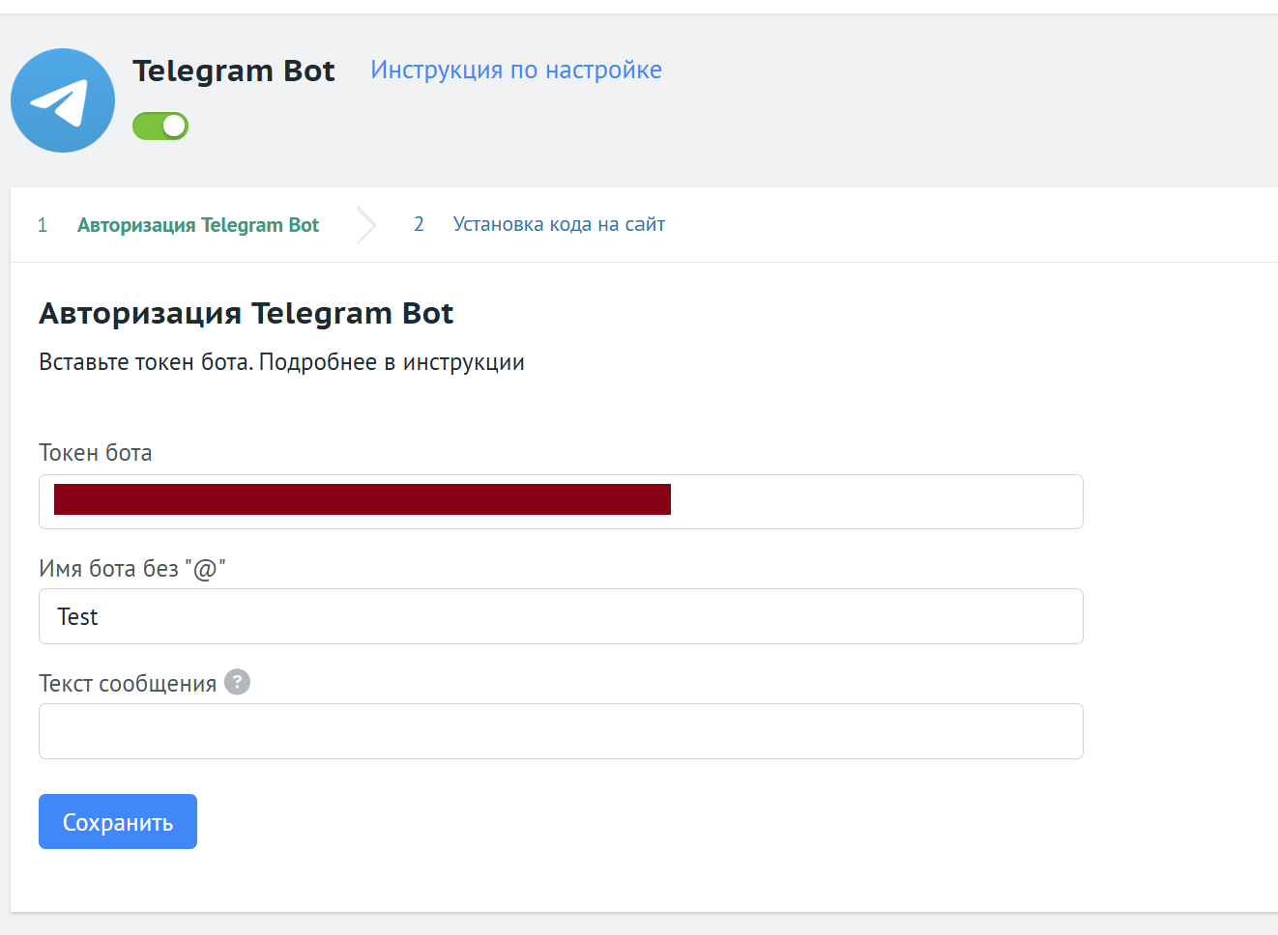Click the chevron arrow between steps
Screen dimensions: 1278x935
tap(365, 225)
